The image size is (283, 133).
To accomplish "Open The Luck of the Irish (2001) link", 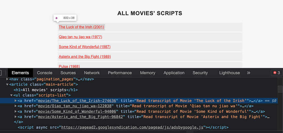I will 82,27.
